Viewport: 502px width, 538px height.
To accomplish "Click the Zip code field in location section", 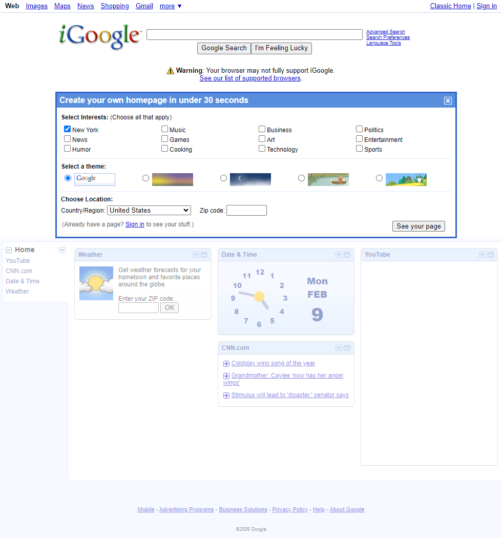I will click(x=247, y=210).
